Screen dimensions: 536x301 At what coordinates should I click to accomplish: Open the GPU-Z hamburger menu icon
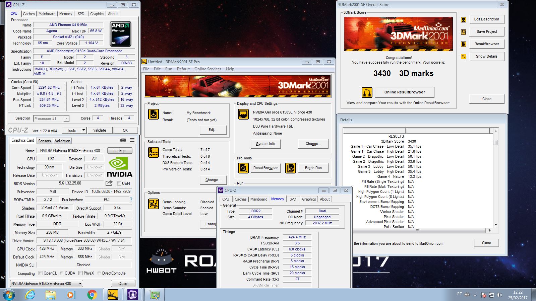click(132, 140)
